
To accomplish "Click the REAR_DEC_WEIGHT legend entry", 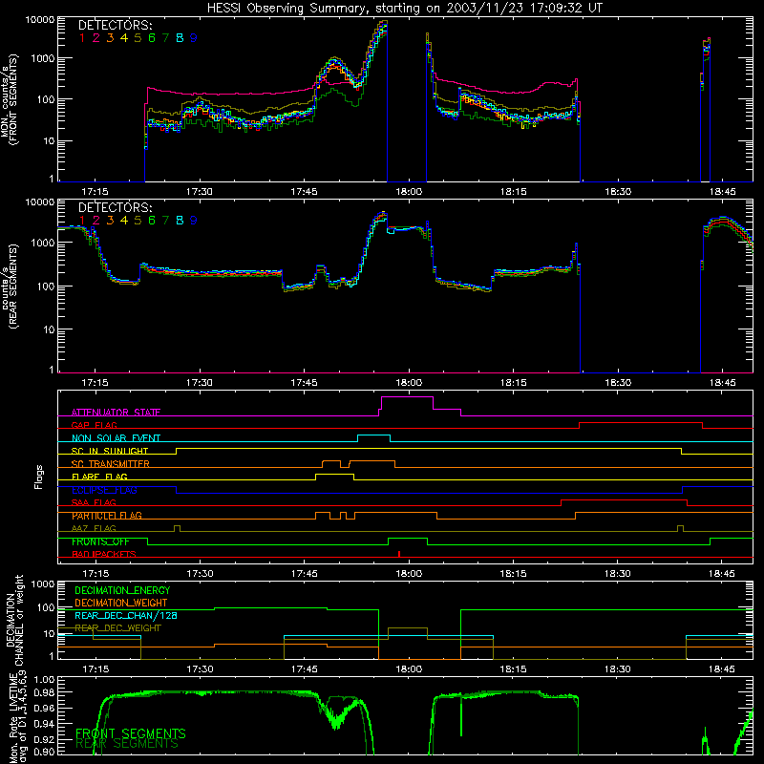I will pyautogui.click(x=117, y=628).
